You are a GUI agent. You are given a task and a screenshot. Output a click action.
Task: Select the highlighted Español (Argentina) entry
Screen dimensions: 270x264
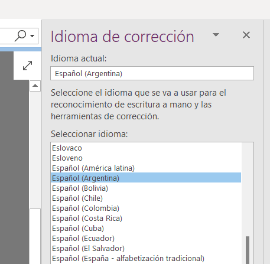click(x=146, y=178)
